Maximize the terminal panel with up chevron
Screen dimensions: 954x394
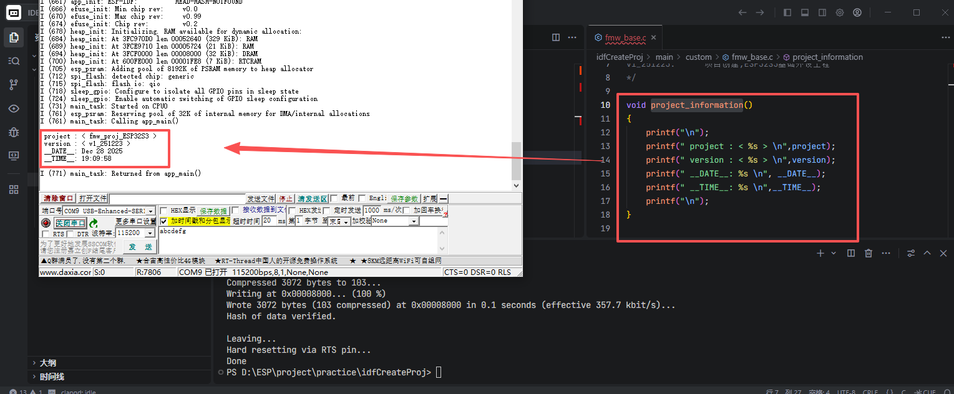tap(927, 253)
